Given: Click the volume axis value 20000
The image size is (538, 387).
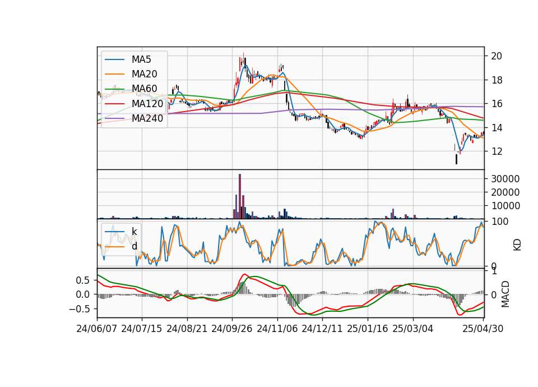Looking at the screenshot, I should [x=505, y=192].
